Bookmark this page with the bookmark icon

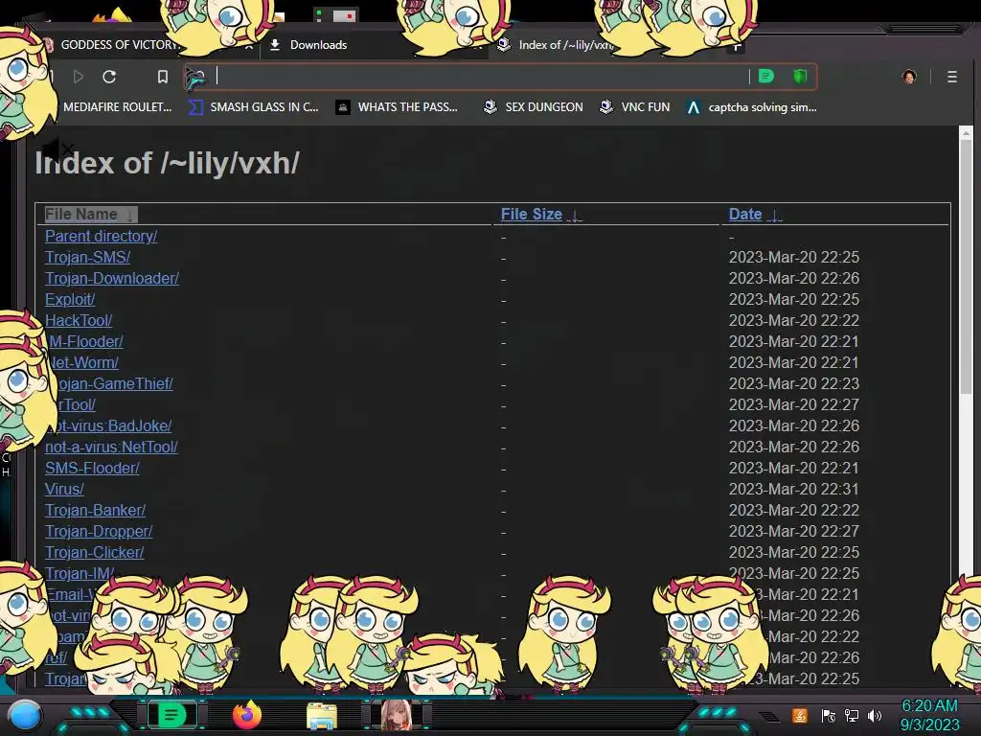[163, 77]
